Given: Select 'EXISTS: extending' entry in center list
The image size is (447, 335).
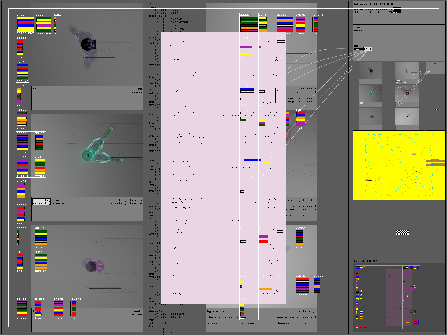Looking at the screenshot, I should point(171,22).
